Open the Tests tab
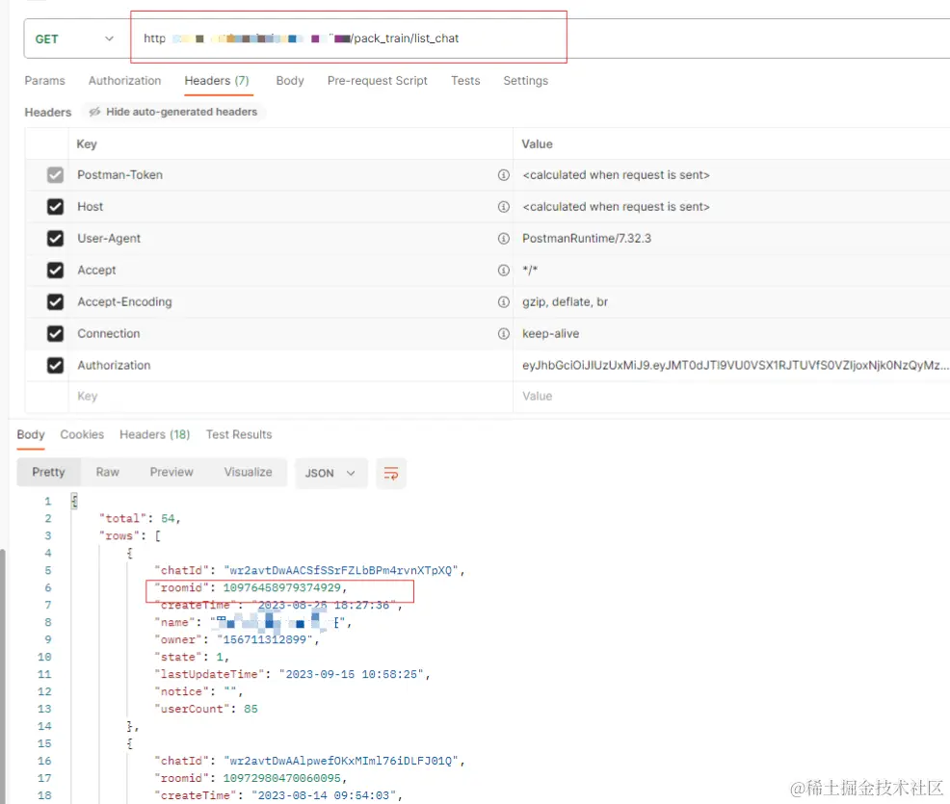 [x=465, y=81]
